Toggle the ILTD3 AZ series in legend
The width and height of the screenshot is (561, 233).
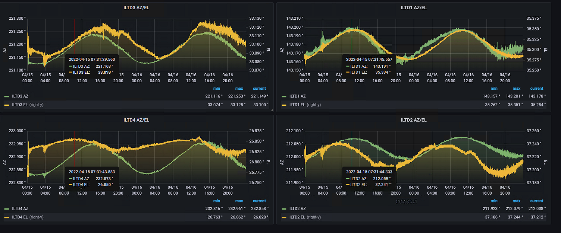click(x=21, y=96)
